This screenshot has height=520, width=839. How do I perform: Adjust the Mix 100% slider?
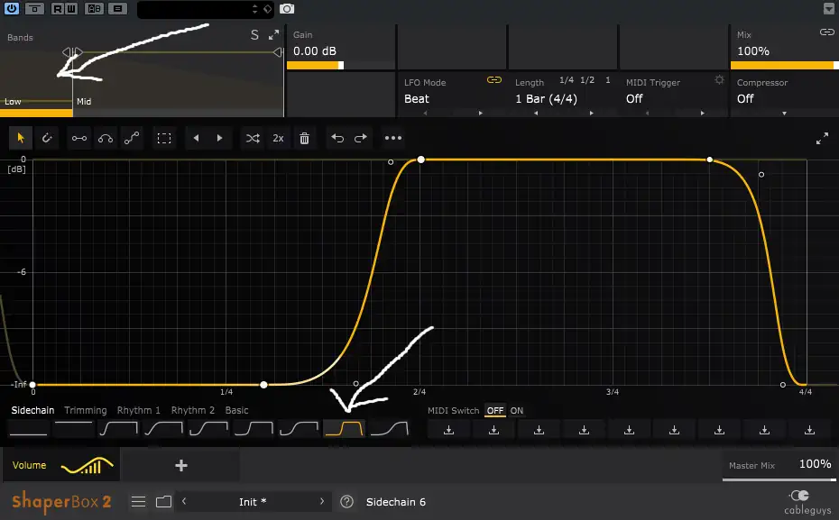click(784, 65)
